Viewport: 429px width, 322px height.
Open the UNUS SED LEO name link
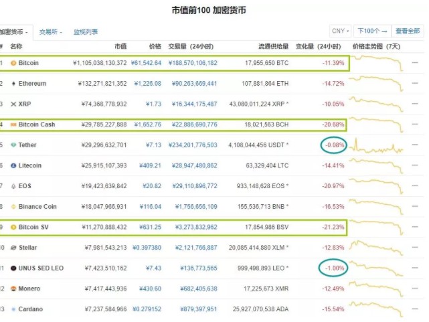41,268
